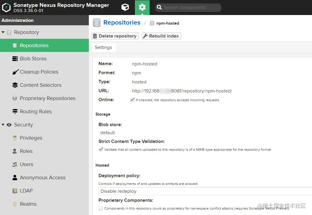312x215 pixels.
Task: Open the Deployment policy dropdown
Action: [x=205, y=191]
